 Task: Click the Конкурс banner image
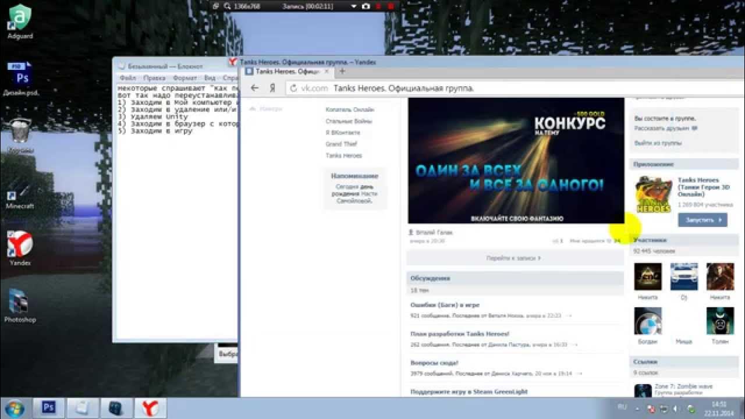516,161
